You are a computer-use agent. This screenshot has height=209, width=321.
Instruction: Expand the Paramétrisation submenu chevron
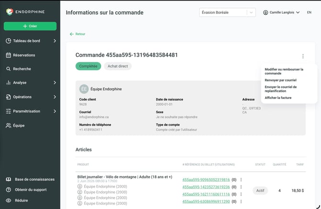pyautogui.click(x=55, y=111)
